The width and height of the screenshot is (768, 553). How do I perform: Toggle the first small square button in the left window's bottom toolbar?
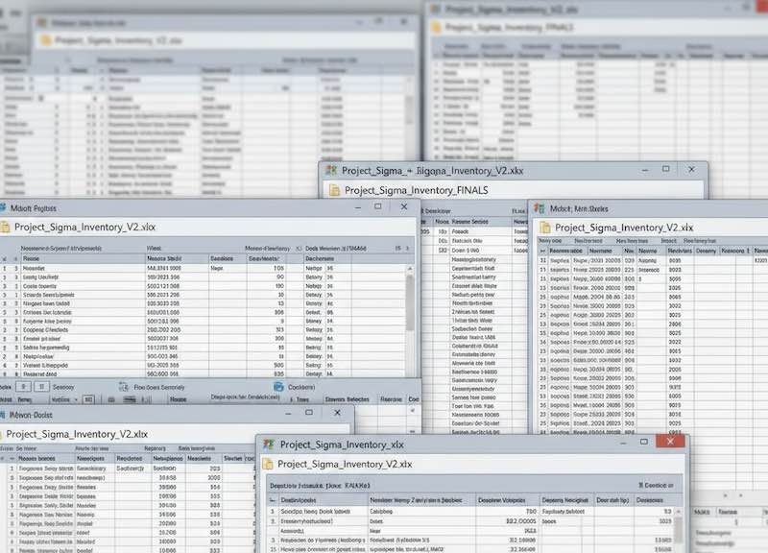pyautogui.click(x=23, y=387)
